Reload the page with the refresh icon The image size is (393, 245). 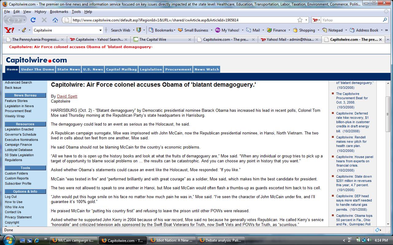[33, 20]
